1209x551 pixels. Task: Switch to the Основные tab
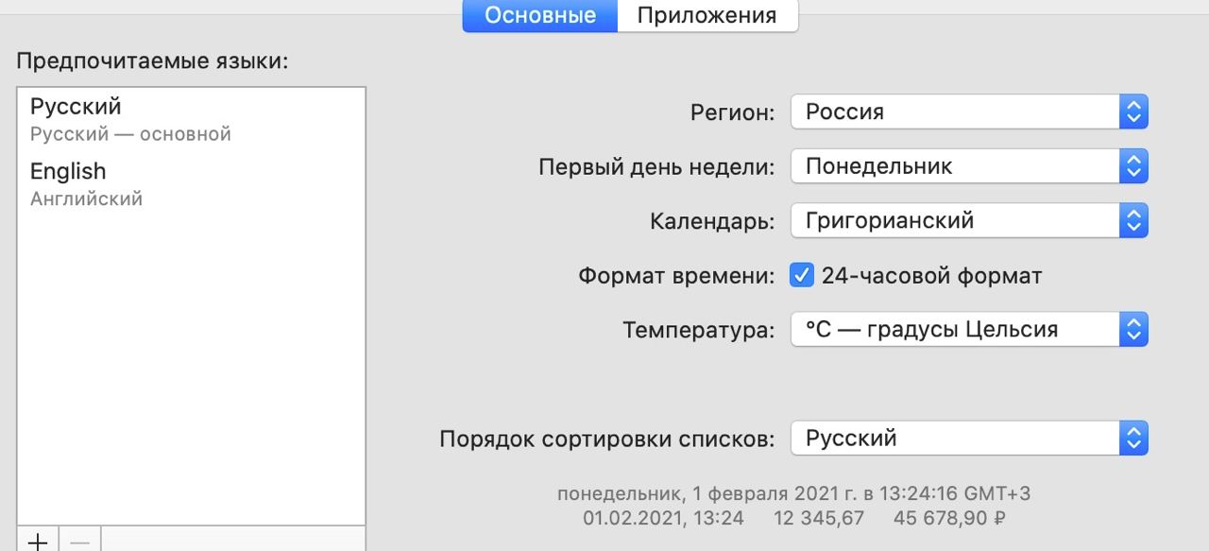tap(539, 16)
